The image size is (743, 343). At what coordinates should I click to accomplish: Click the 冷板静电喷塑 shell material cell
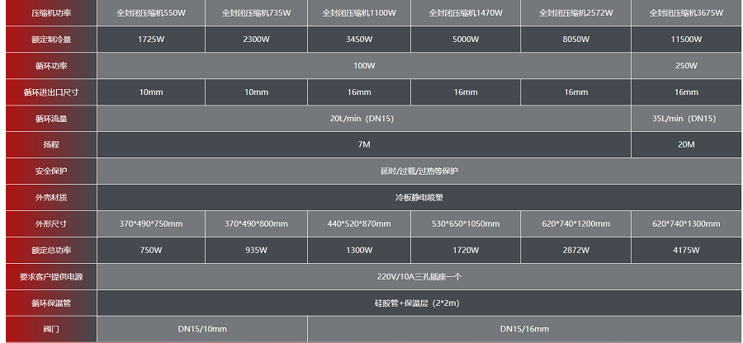(419, 198)
